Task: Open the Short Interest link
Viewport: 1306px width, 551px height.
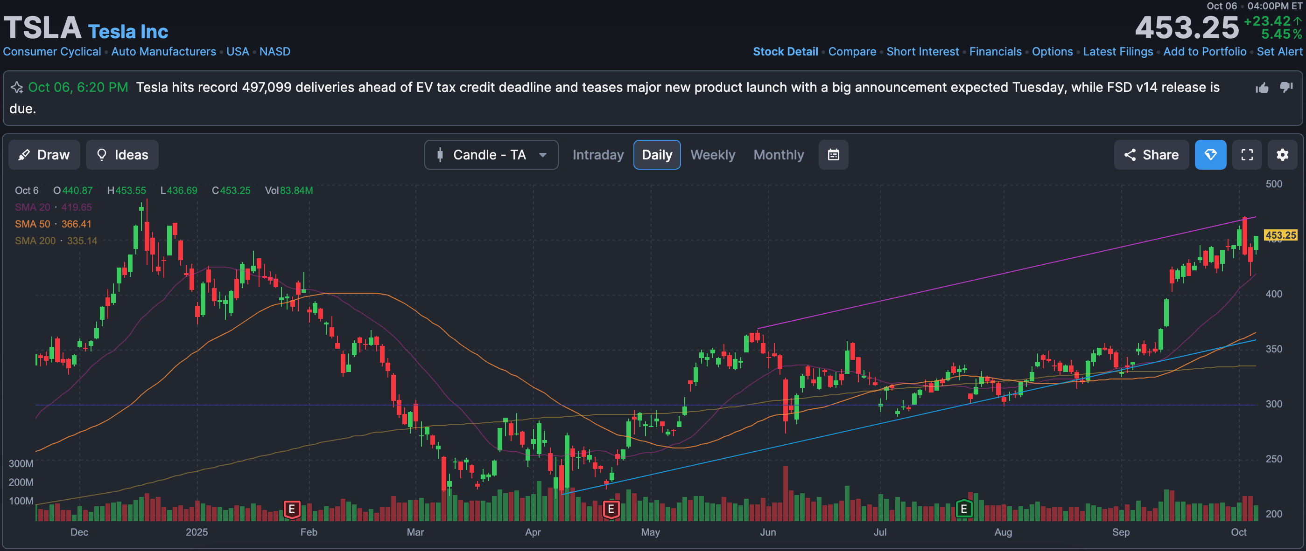Action: pos(922,52)
